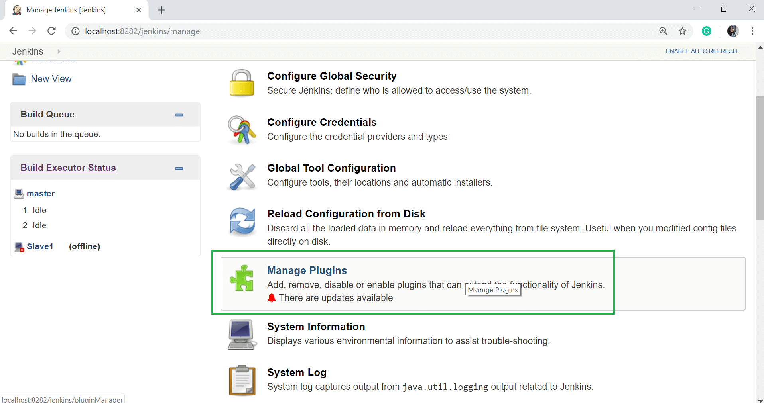The width and height of the screenshot is (764, 403).
Task: Open System Log
Action: (297, 372)
